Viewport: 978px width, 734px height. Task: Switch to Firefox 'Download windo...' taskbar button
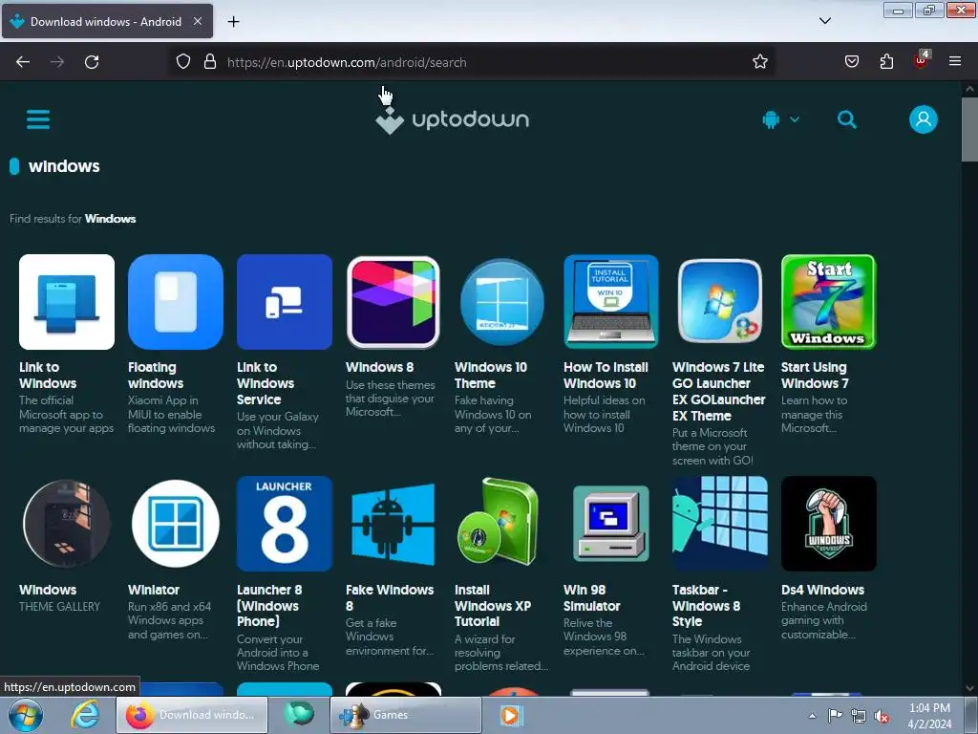click(x=192, y=715)
